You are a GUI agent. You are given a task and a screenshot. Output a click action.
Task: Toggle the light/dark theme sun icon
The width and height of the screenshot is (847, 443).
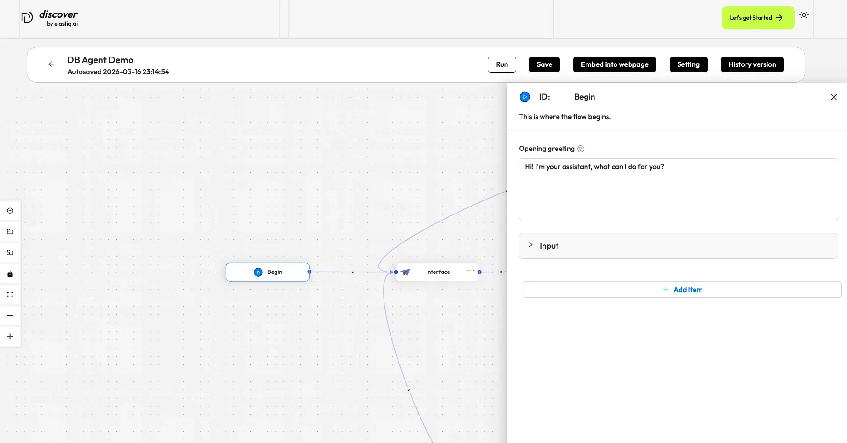804,15
